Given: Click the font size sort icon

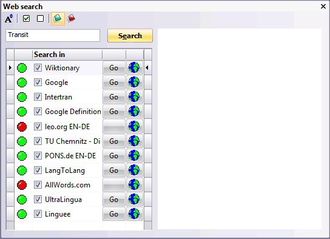Looking at the screenshot, I should click(9, 19).
